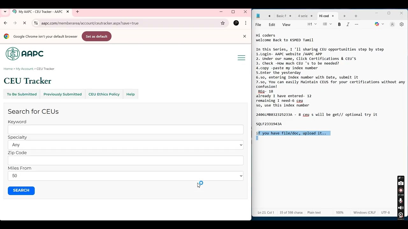Click the AAPC logo
Screen dimensions: 408x229
point(25,54)
